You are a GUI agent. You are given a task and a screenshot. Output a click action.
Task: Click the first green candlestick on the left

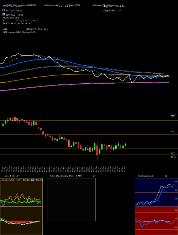pos(3,125)
